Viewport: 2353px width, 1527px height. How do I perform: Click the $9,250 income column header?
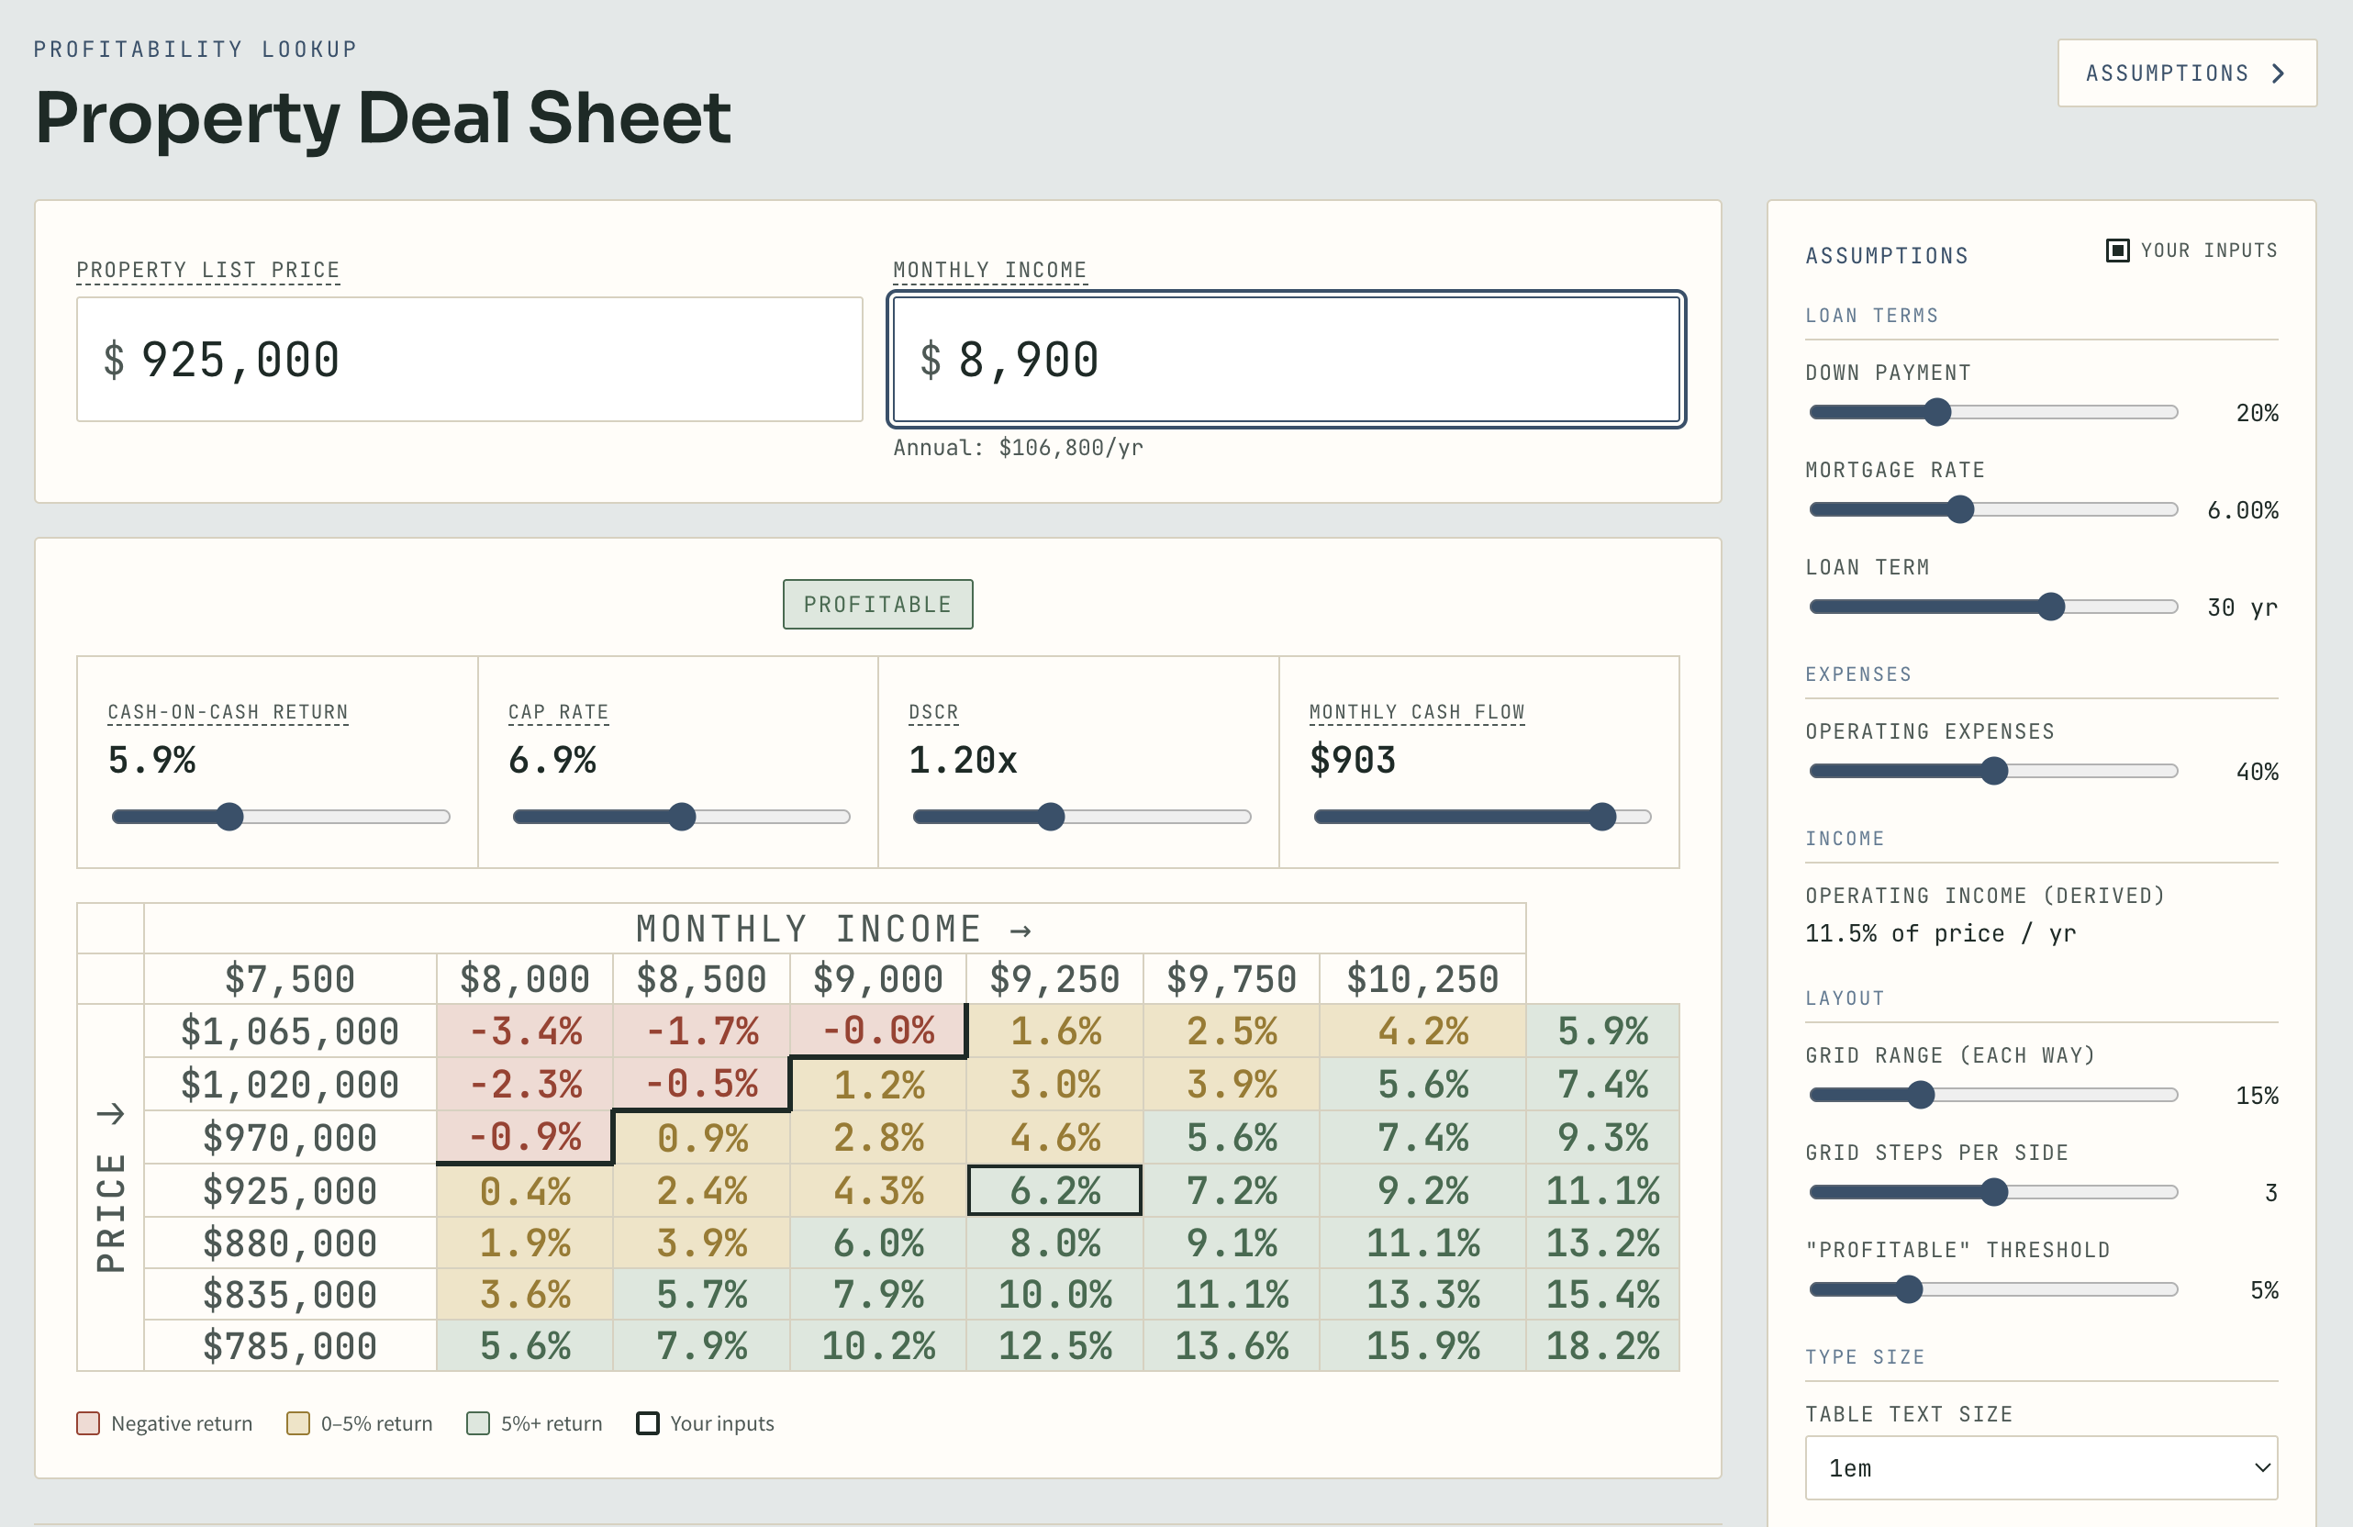click(x=1054, y=978)
